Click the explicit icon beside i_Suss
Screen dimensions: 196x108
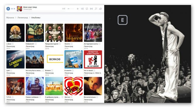coord(13,44)
